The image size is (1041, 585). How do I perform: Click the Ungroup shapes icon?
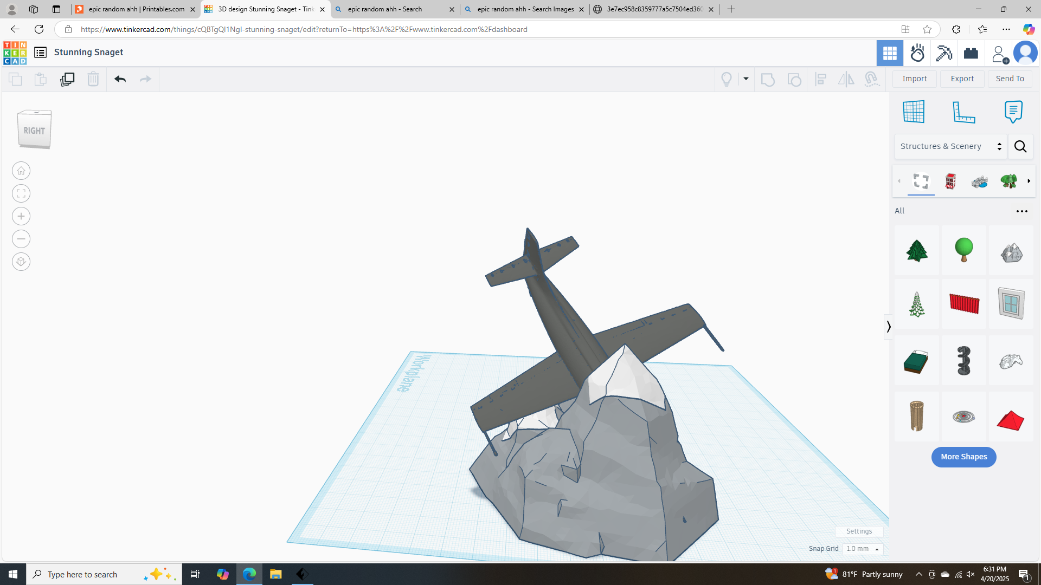point(794,79)
